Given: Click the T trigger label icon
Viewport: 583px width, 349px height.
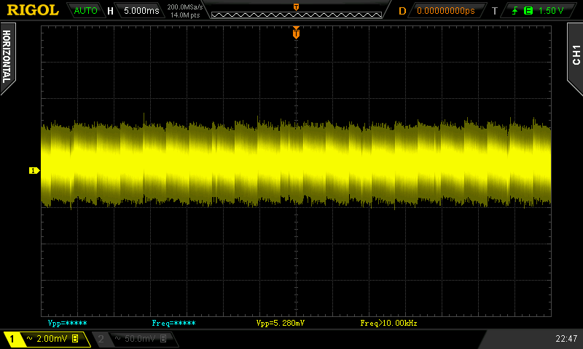Looking at the screenshot, I should [x=494, y=11].
